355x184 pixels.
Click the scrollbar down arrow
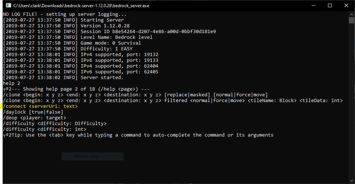tap(352, 181)
